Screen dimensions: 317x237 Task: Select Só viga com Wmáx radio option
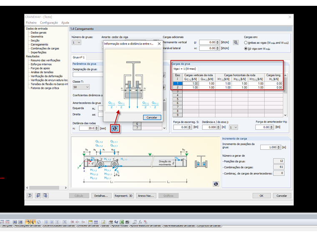(246, 48)
